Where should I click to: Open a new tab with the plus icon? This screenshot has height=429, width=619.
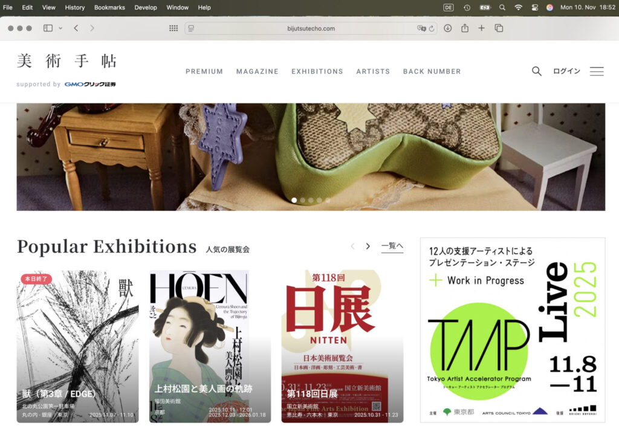click(x=481, y=28)
